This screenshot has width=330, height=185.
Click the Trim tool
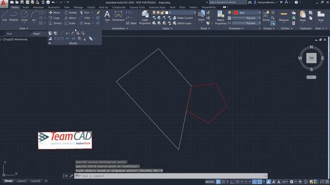click(x=85, y=12)
